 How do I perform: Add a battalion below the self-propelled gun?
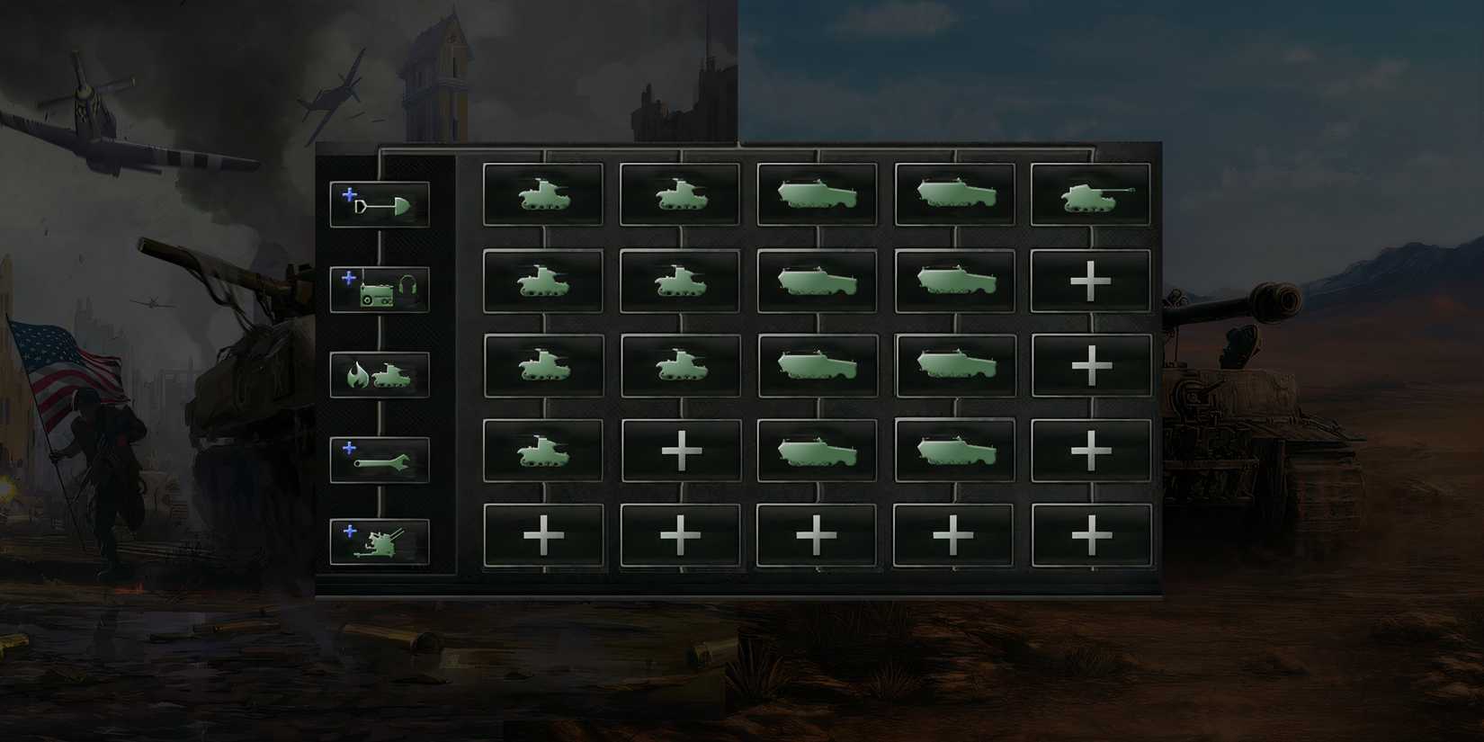click(x=1091, y=282)
